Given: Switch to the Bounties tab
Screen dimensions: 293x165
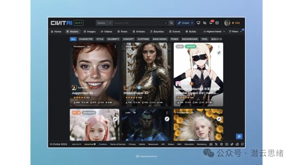Looking at the screenshot, I should click(x=157, y=31).
